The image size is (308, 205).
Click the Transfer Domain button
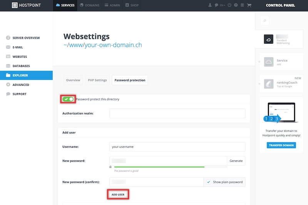[281, 145]
